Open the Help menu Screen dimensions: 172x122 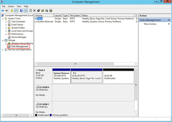[26, 6]
